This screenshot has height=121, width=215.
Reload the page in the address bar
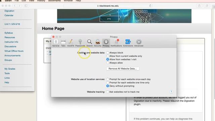click(150, 6)
